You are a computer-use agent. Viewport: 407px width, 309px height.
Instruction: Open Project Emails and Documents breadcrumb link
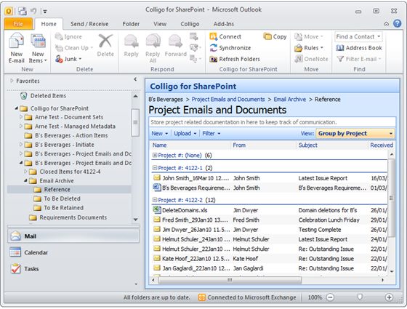tap(228, 99)
